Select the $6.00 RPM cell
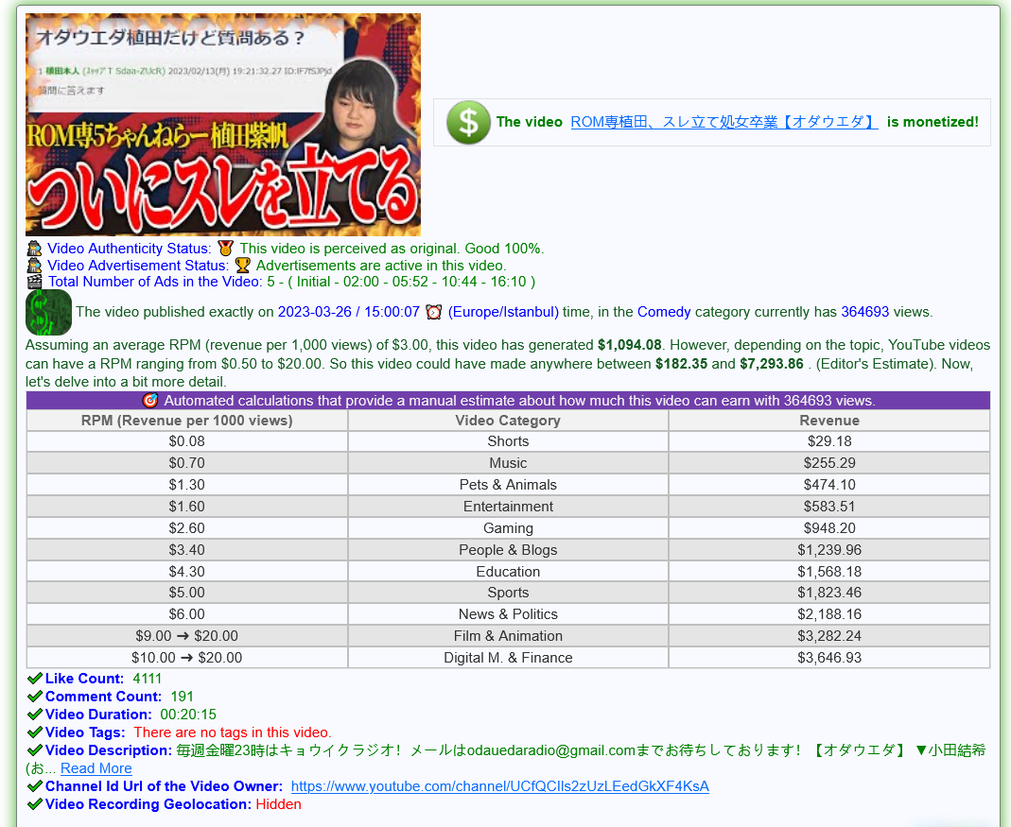This screenshot has height=827, width=1011. click(187, 614)
